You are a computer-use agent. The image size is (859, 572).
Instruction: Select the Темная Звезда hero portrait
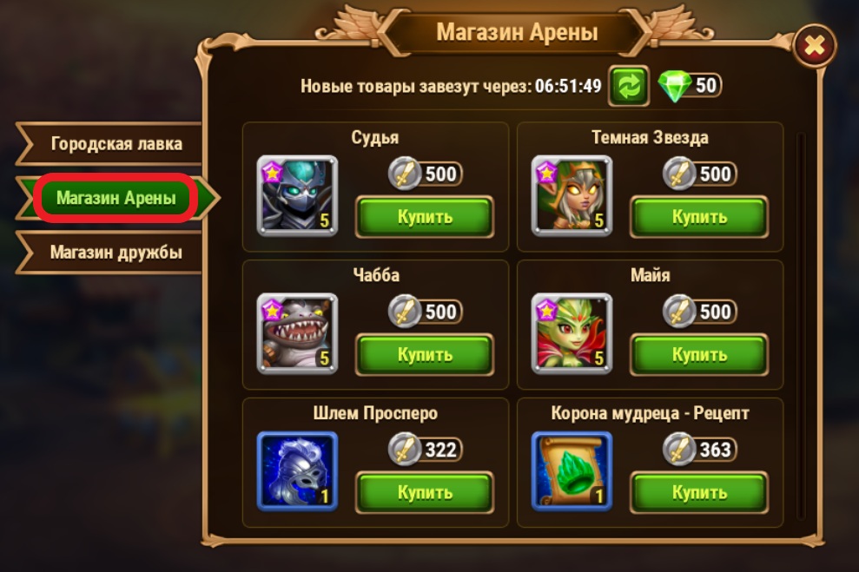572,196
